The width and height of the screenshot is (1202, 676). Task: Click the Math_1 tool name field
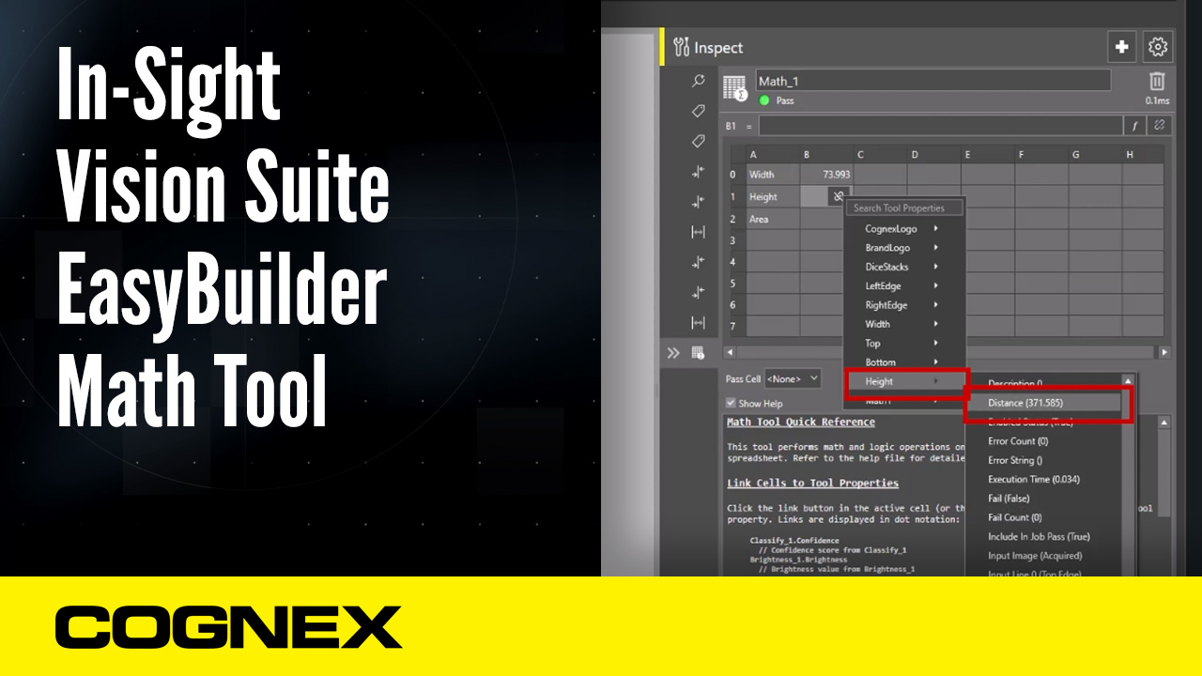tap(932, 81)
